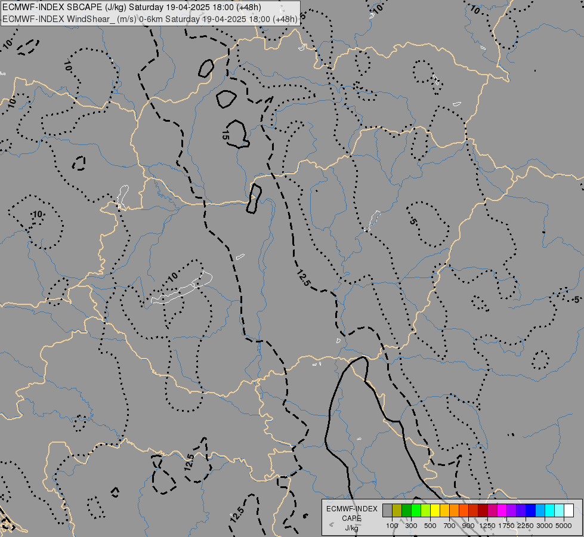Pick the cyan swatch right of 3000 tick

tap(550, 510)
